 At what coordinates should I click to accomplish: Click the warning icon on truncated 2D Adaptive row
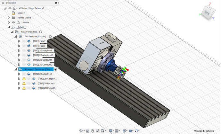(24, 79)
